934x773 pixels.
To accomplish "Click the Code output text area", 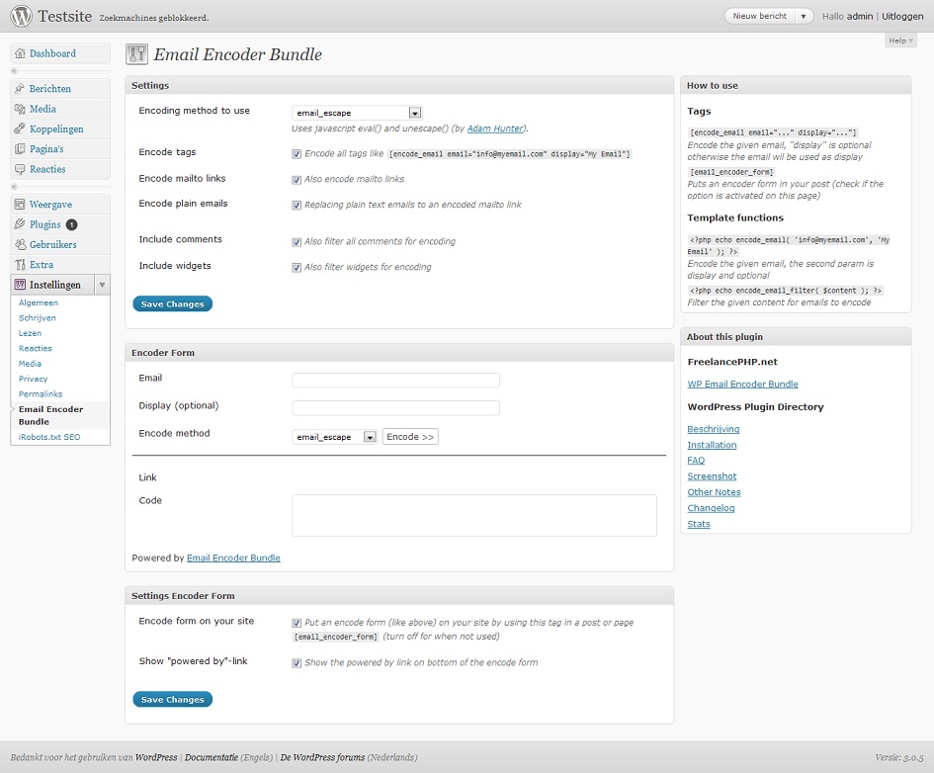I will point(474,515).
